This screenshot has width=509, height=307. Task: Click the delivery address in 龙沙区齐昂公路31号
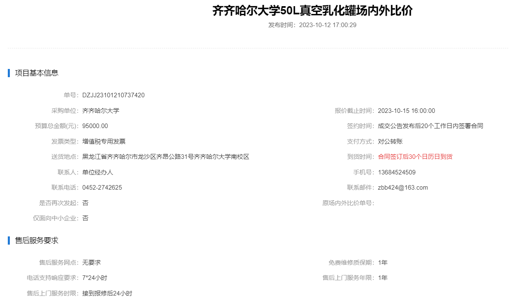[166, 157]
